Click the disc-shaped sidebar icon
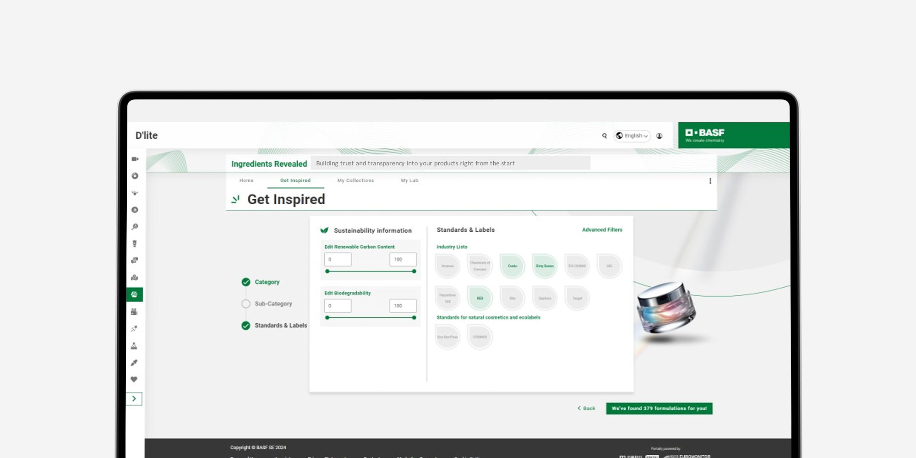Viewport: 916px width, 458px height. pos(135,176)
